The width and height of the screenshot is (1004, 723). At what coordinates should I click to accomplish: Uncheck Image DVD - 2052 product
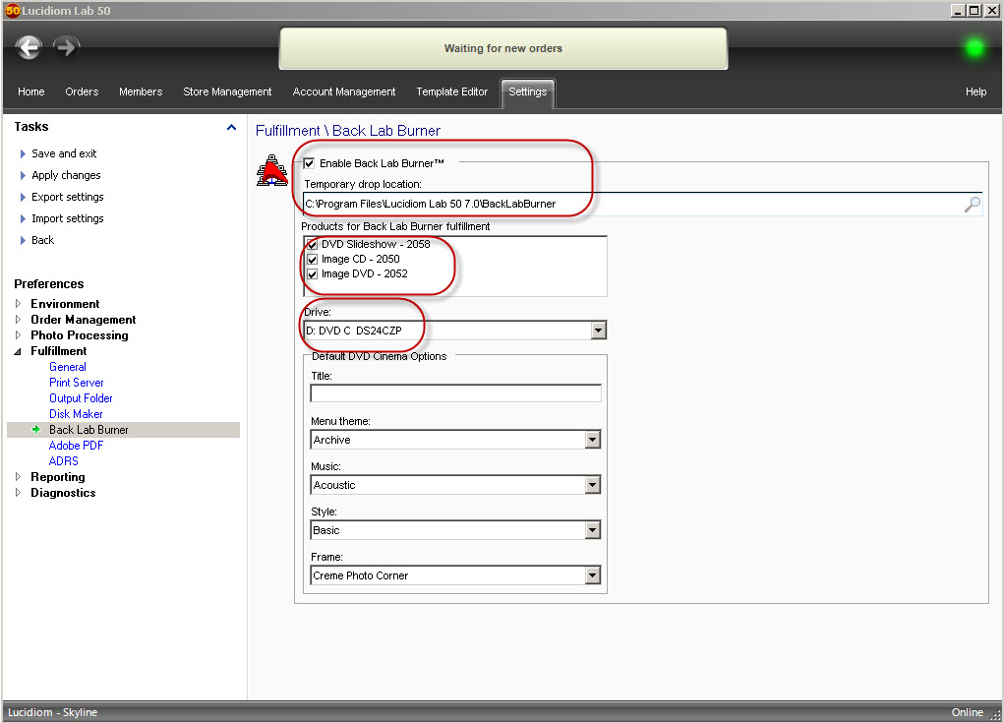313,274
